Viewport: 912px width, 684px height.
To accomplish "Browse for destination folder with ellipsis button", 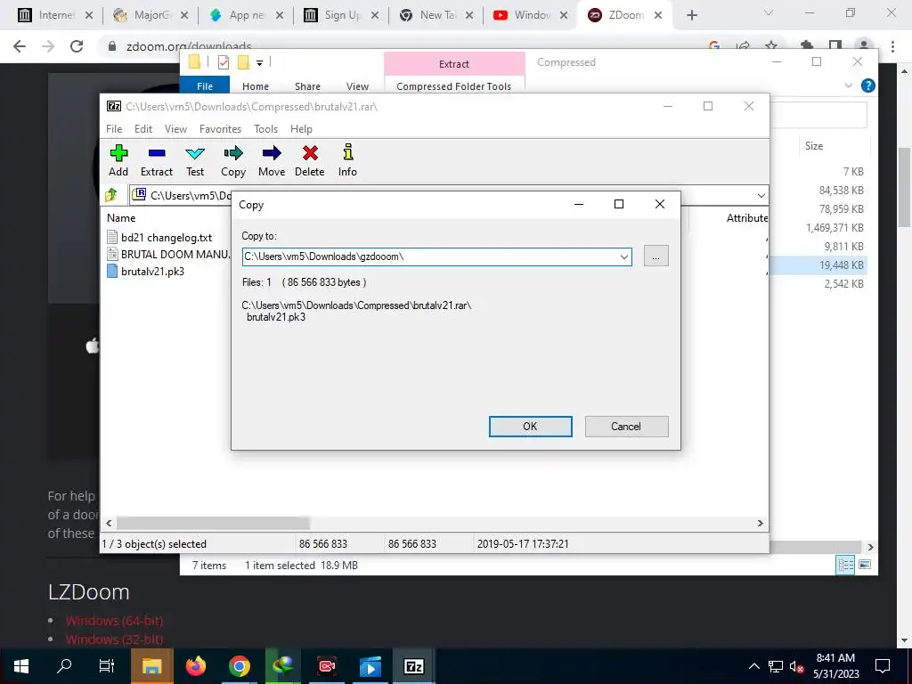I will point(656,256).
